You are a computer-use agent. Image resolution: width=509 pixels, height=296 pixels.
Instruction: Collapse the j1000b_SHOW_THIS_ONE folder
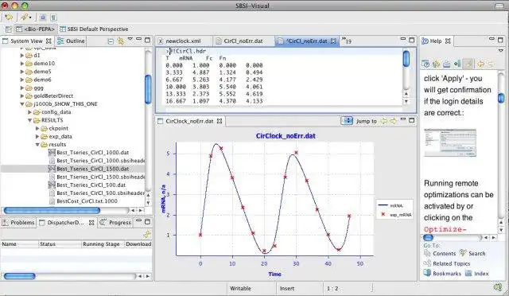(22, 104)
